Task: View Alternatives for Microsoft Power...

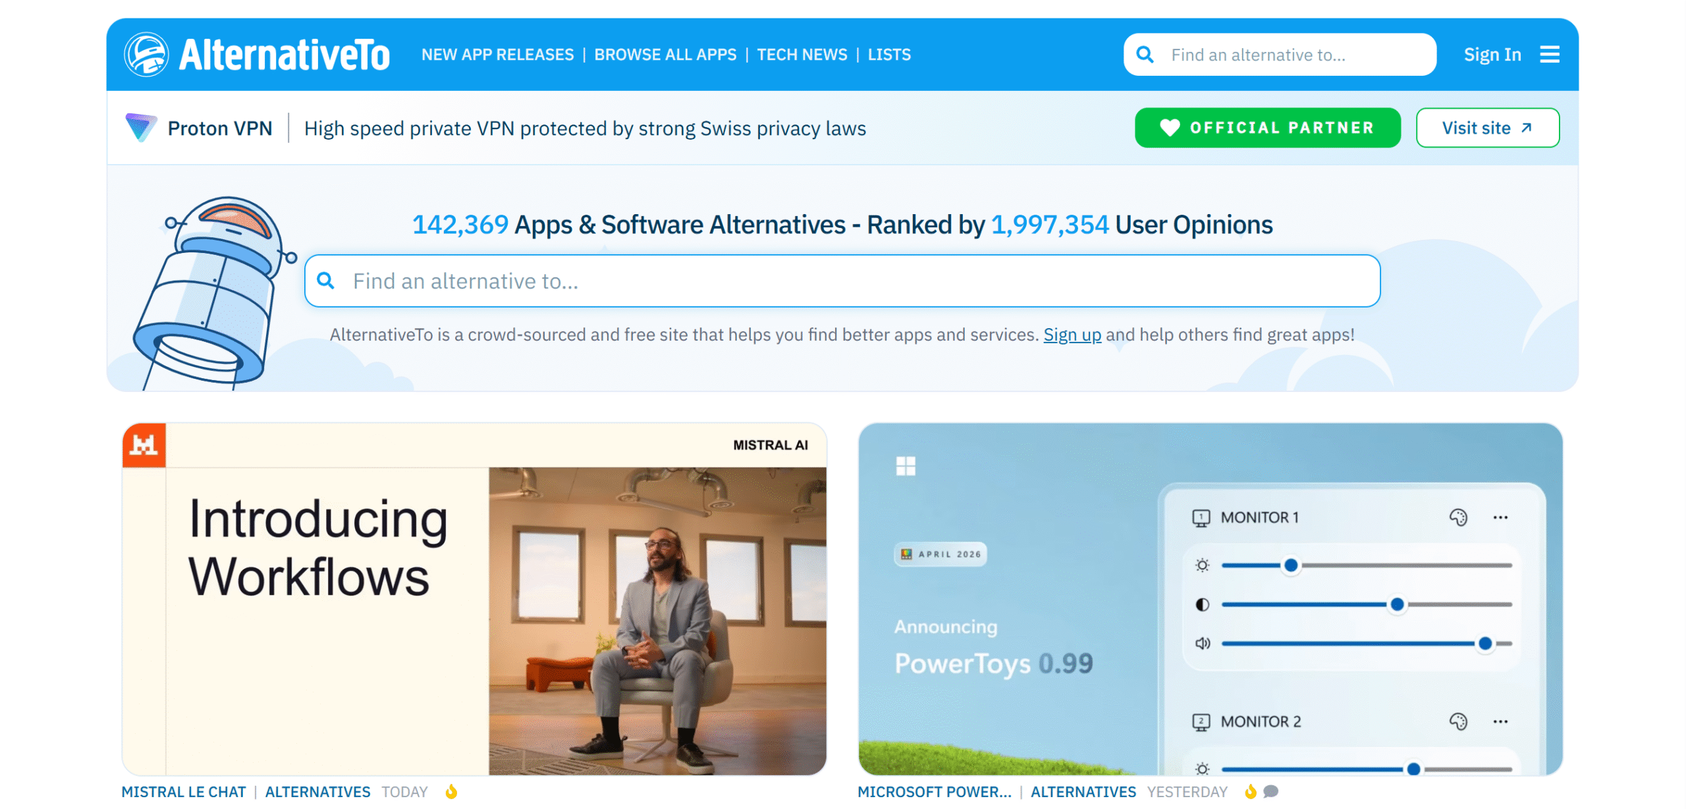Action: [x=1083, y=792]
